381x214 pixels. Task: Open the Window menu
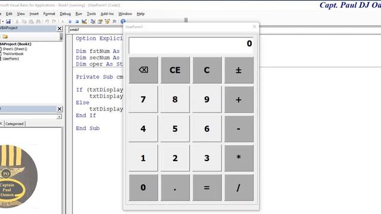(x=125, y=14)
